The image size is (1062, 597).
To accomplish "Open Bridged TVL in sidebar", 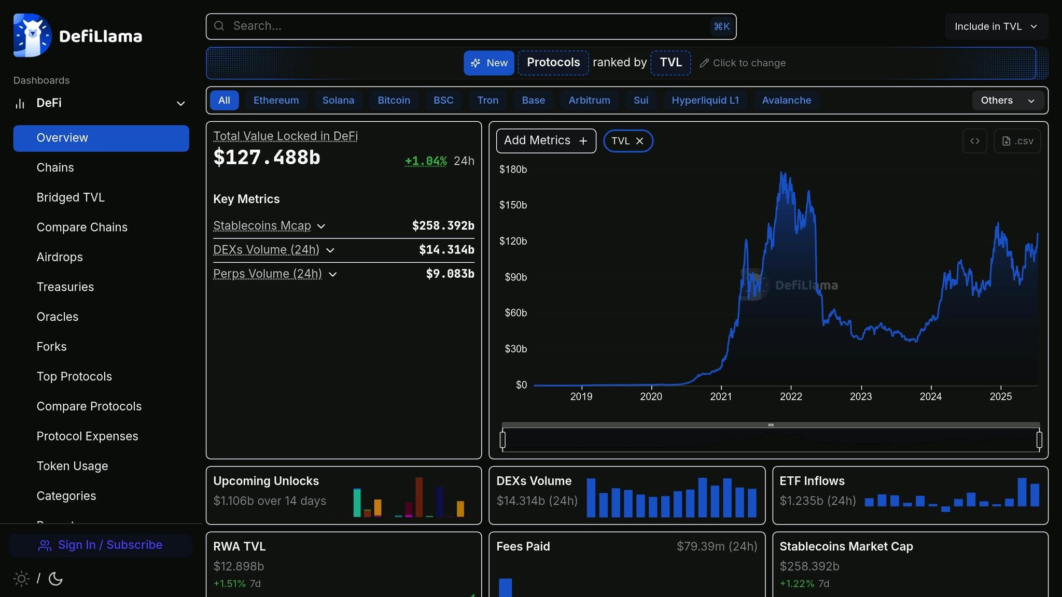I will 71,197.
